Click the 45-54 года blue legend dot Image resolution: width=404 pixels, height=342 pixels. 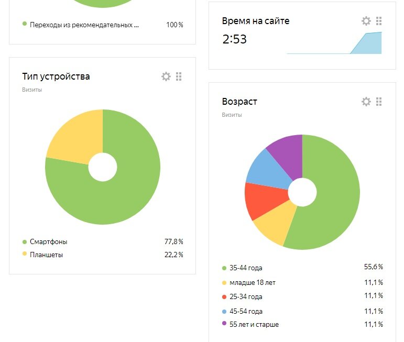(224, 312)
